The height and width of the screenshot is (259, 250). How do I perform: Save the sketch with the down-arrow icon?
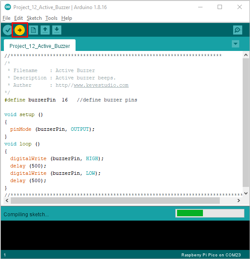57,30
